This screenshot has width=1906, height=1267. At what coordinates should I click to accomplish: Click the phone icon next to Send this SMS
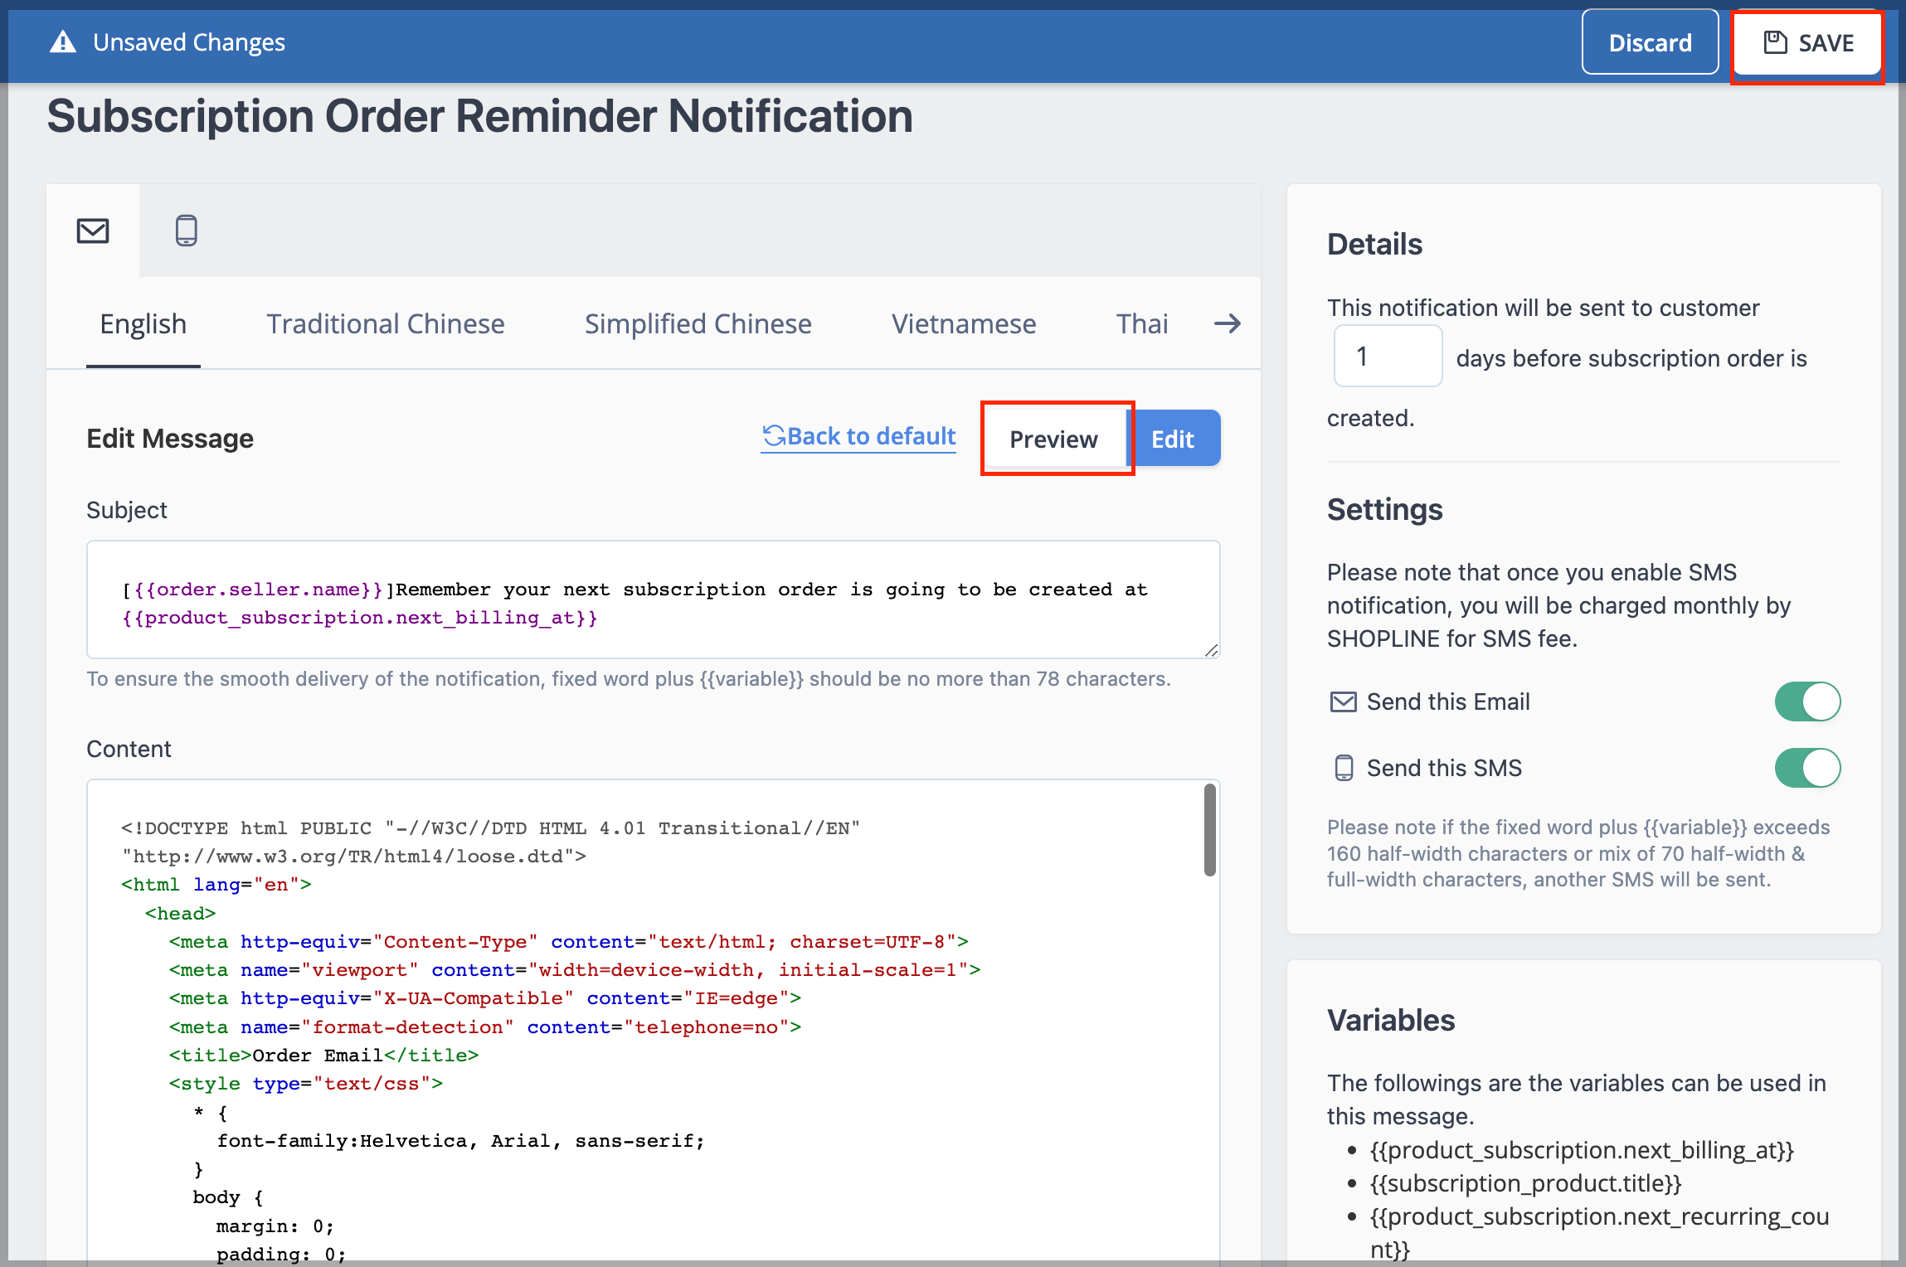pos(1344,768)
